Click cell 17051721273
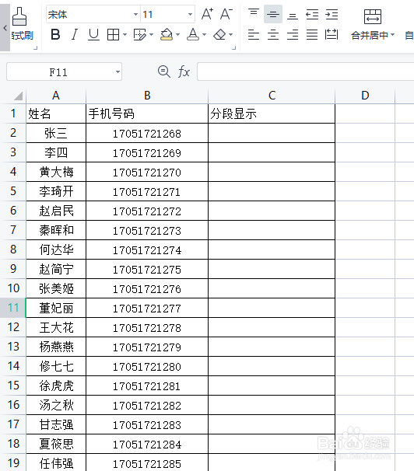 pyautogui.click(x=147, y=230)
